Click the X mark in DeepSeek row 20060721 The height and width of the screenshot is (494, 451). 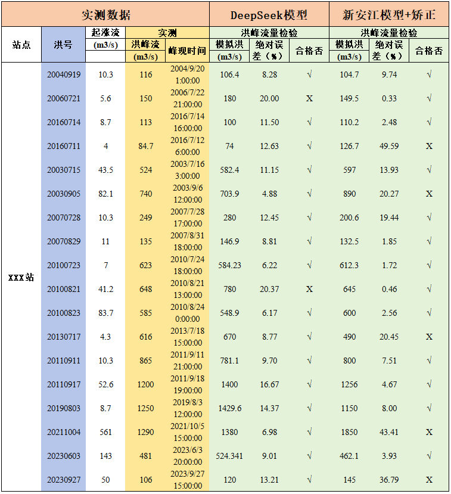click(x=309, y=98)
